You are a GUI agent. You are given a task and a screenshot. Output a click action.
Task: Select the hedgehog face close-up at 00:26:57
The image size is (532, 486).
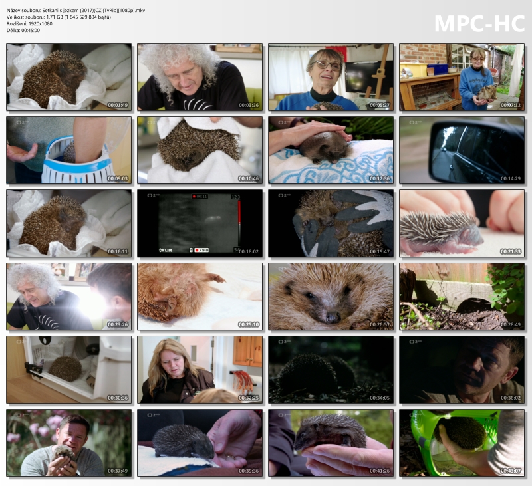pyautogui.click(x=331, y=297)
